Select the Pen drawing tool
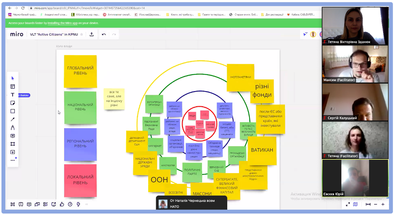The height and width of the screenshot is (215, 394). tap(13, 128)
